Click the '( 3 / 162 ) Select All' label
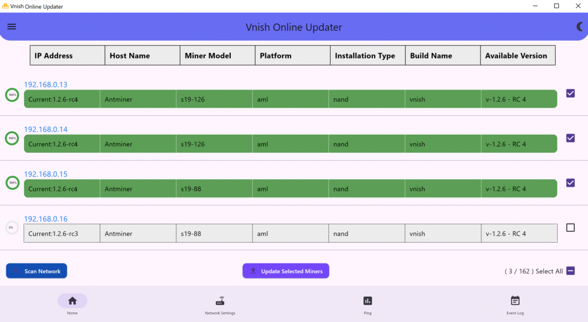Screen dimensions: 588x322 (x=533, y=271)
